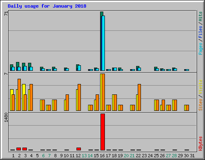Click the "Daily usage for January 2018" title

(x=47, y=6)
